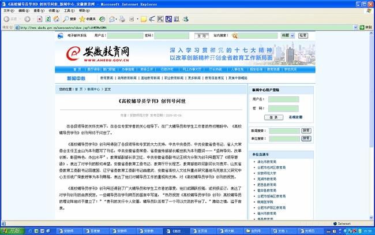Open the History/Media round green icon

[102, 19]
